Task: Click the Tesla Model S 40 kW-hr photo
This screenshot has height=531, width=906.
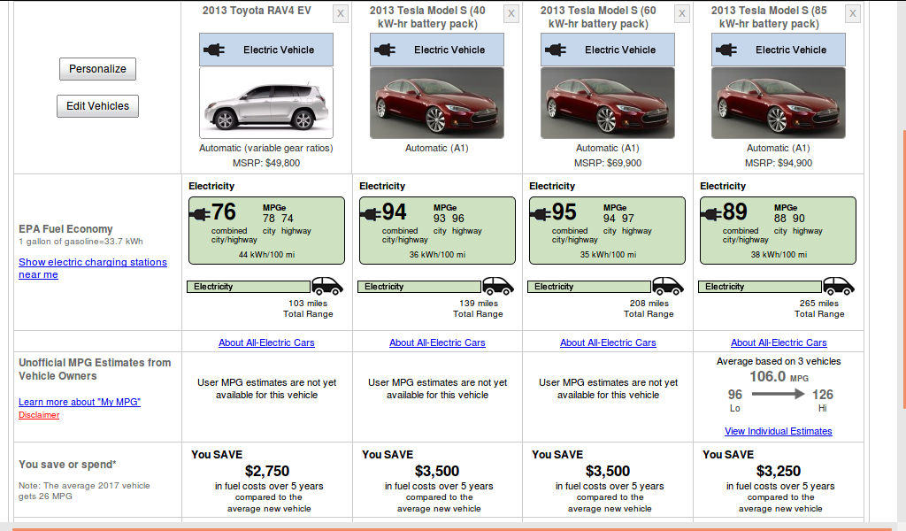Action: (x=437, y=103)
